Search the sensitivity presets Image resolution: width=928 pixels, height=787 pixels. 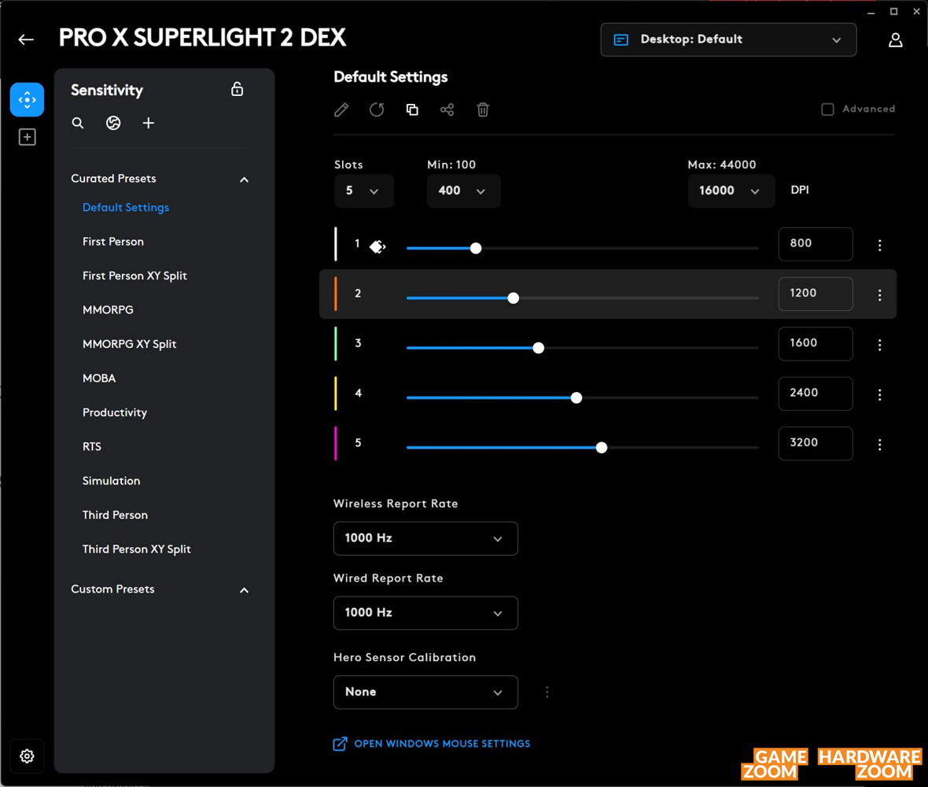pyautogui.click(x=78, y=124)
